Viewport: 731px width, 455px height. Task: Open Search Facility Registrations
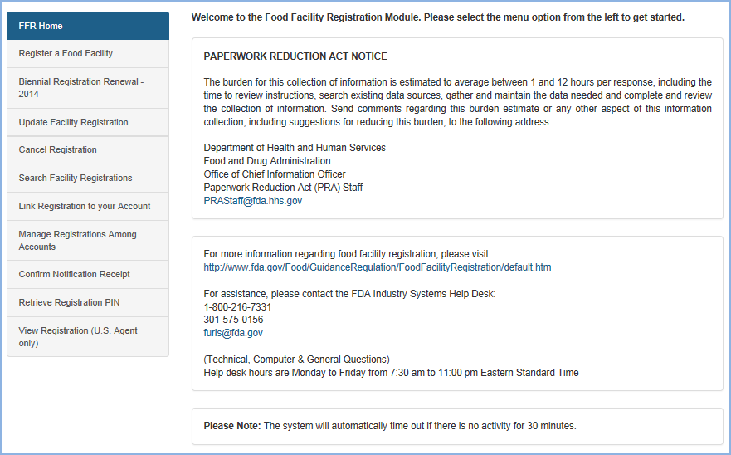tap(75, 178)
